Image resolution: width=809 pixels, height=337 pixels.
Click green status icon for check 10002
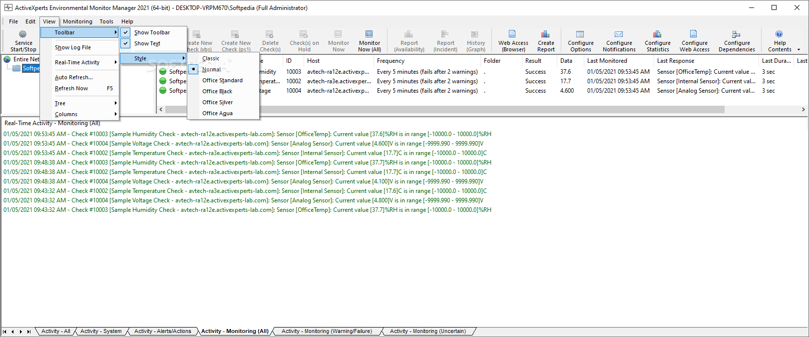pos(163,81)
